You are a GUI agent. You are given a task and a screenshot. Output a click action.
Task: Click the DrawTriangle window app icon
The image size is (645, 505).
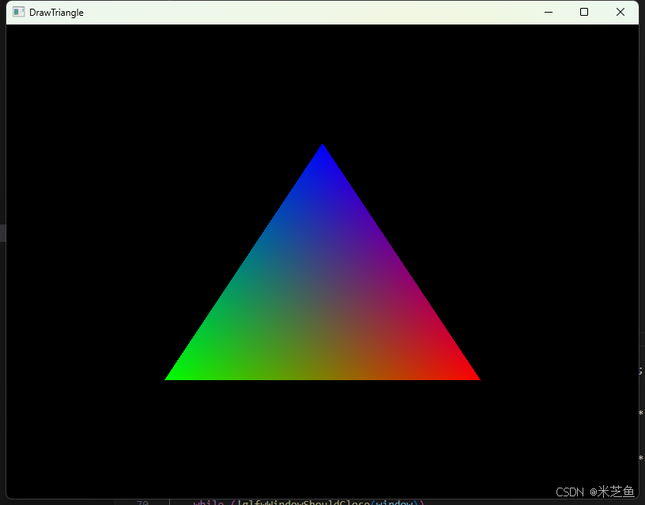[x=18, y=13]
